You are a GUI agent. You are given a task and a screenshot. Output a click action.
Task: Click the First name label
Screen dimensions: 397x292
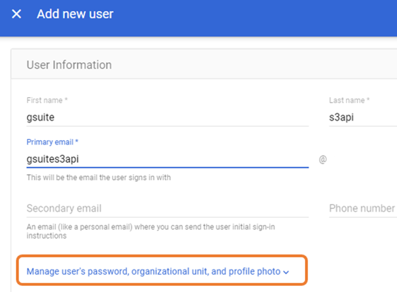47,101
